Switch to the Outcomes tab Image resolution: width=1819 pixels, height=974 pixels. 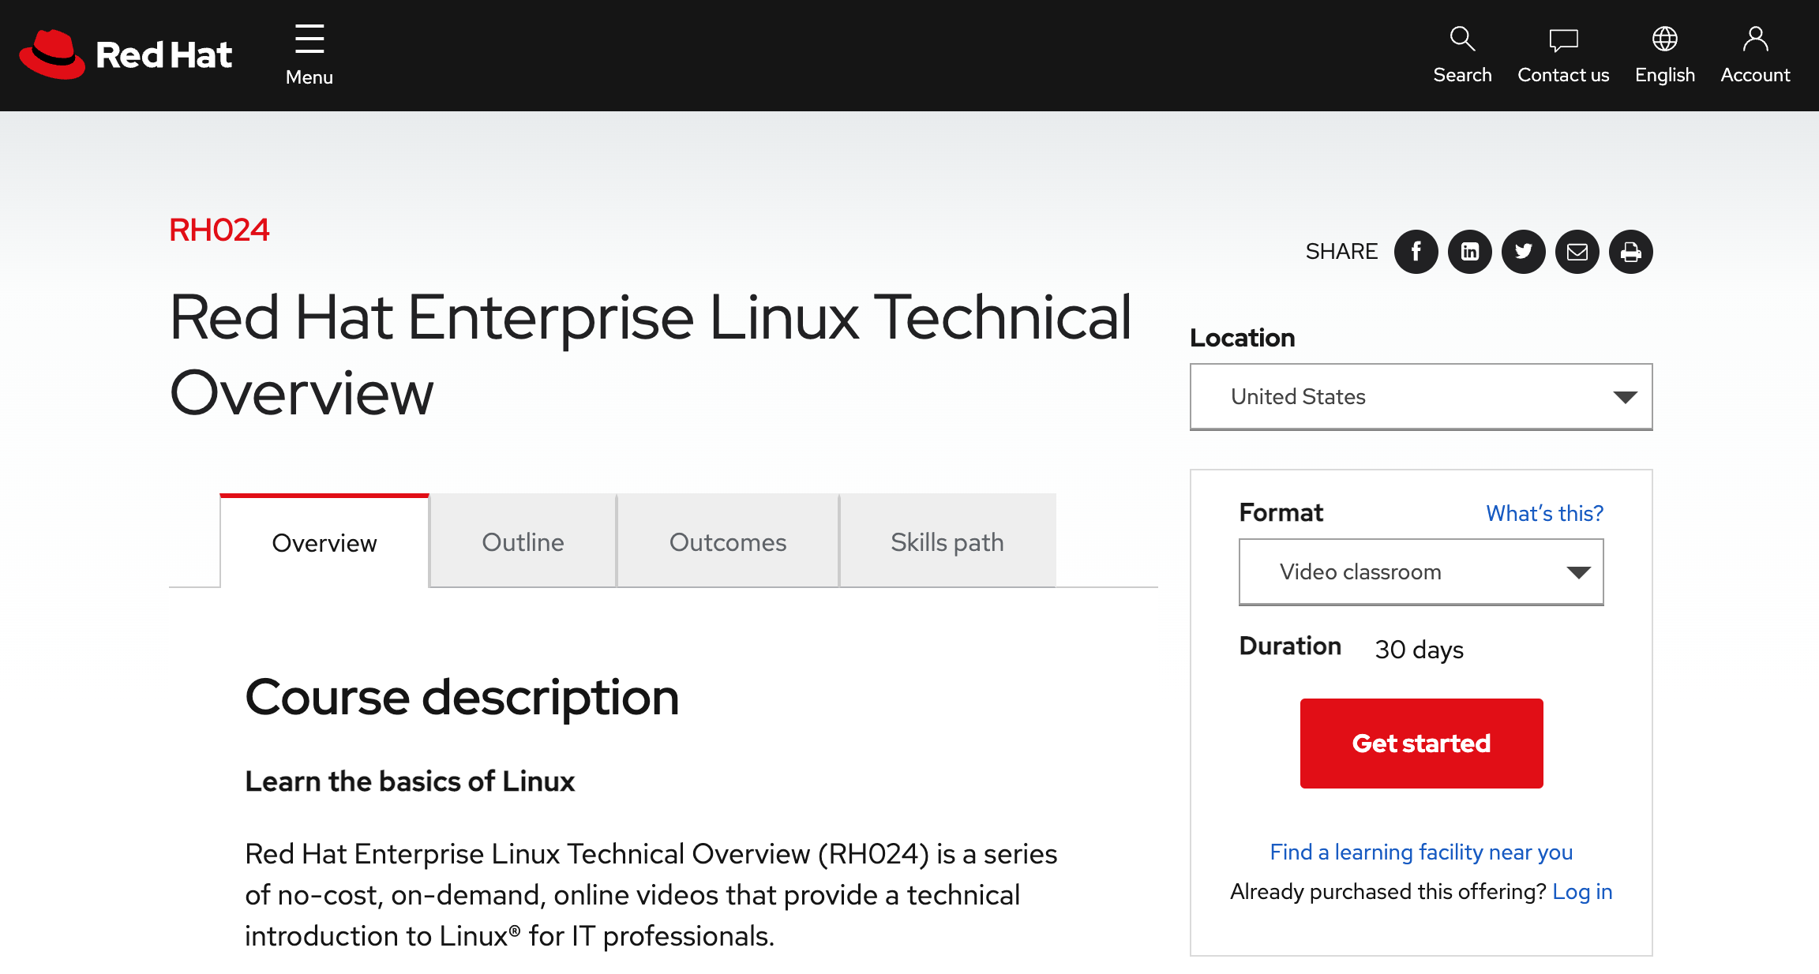(728, 542)
